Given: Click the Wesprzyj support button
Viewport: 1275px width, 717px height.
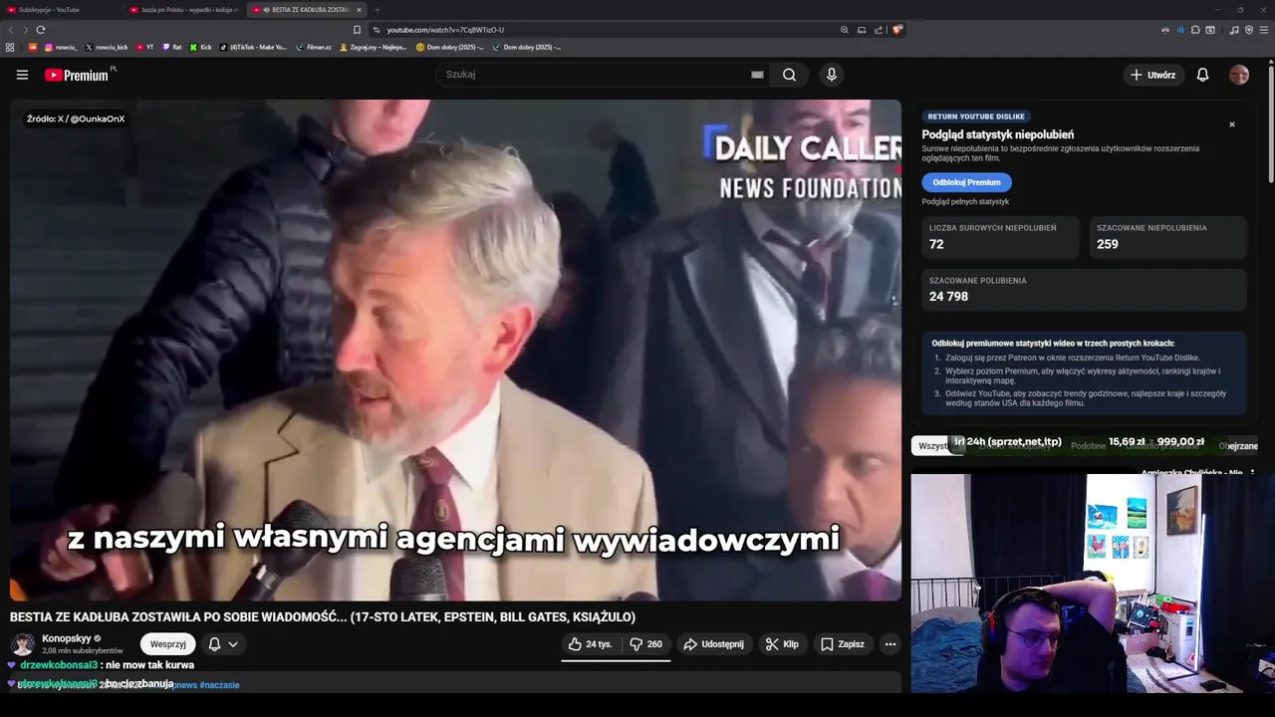Looking at the screenshot, I should [x=167, y=644].
